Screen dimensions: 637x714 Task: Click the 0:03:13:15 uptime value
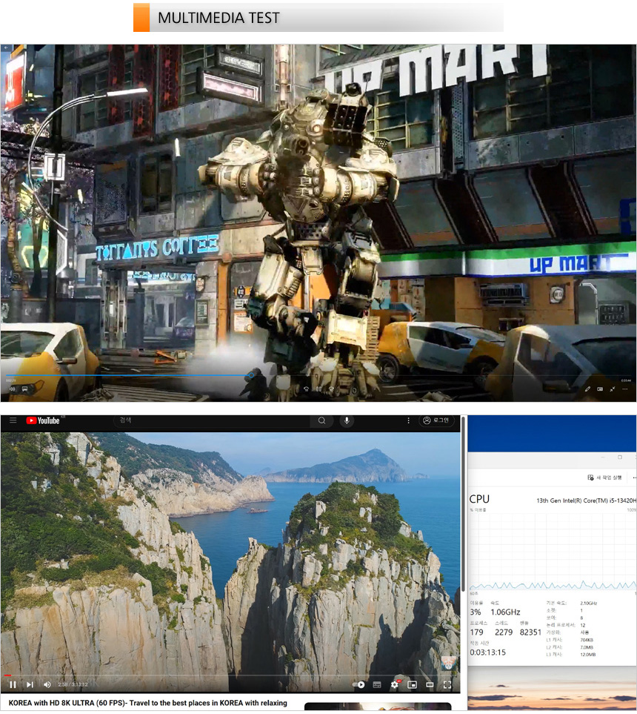[487, 652]
